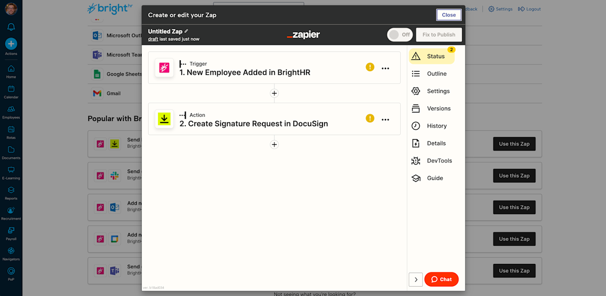Open more options for trigger step
The image size is (606, 296).
(x=385, y=68)
